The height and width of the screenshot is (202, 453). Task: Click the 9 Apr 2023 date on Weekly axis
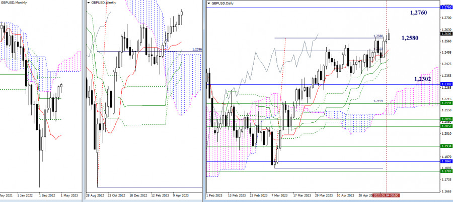click(x=181, y=195)
